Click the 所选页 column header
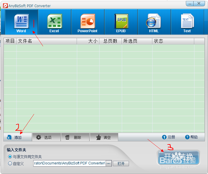Image resolution: width=208 pixels, height=174 pixels. click(x=137, y=41)
